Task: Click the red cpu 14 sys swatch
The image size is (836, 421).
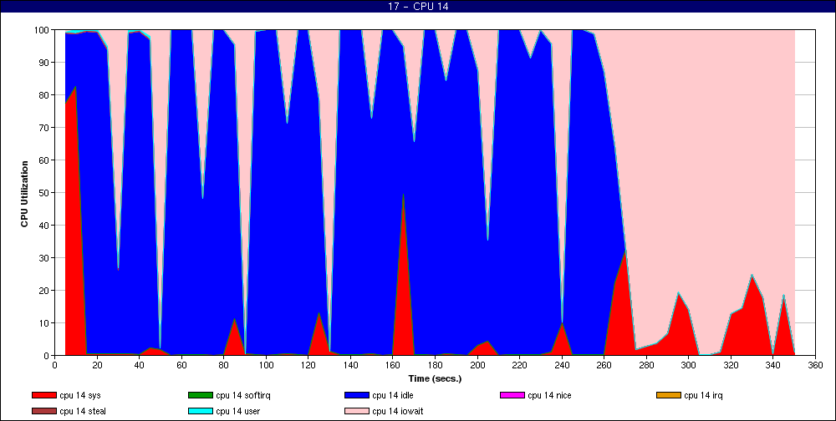Action: [x=43, y=395]
